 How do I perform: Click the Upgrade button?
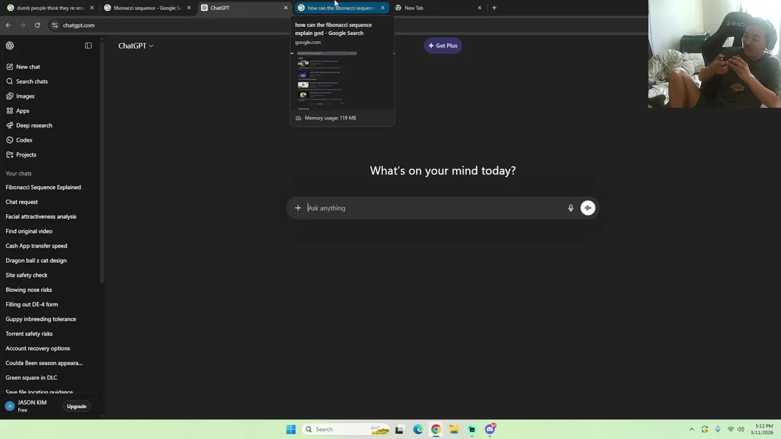pos(77,406)
